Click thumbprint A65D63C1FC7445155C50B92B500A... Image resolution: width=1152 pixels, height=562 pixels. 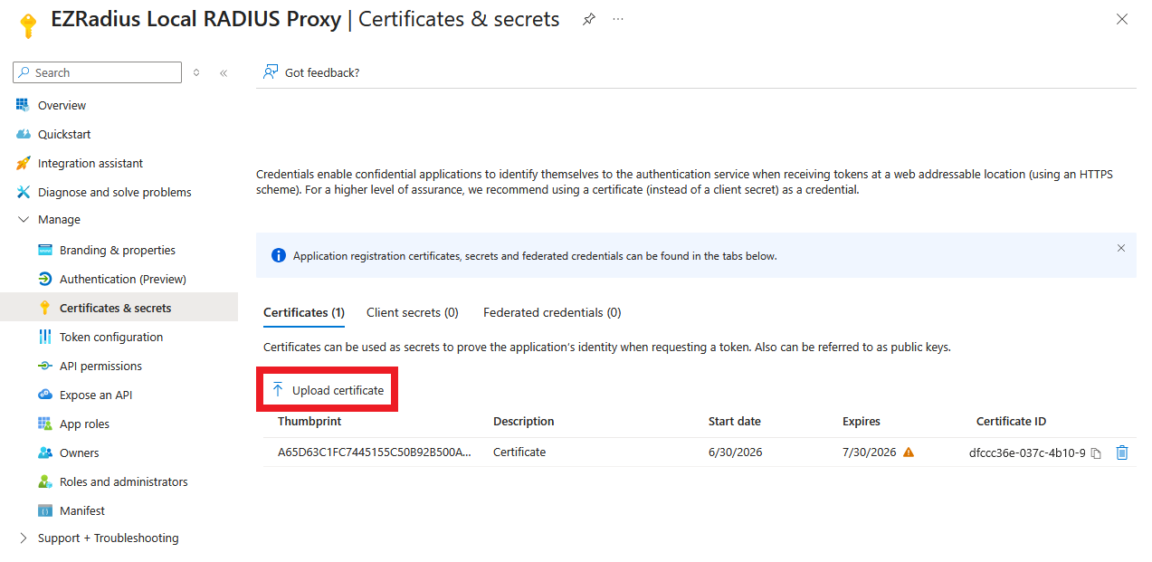[x=375, y=452]
